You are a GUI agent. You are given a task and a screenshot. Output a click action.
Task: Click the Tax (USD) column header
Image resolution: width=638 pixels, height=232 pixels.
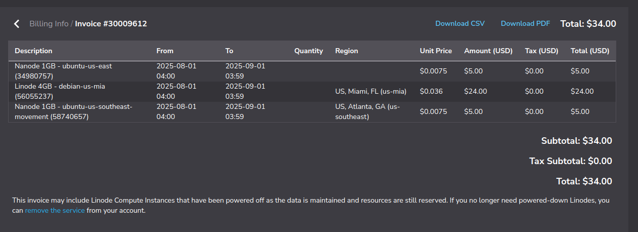click(x=541, y=51)
